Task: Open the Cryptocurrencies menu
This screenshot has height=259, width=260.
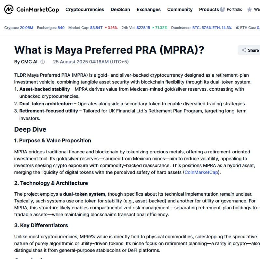Action: [85, 9]
